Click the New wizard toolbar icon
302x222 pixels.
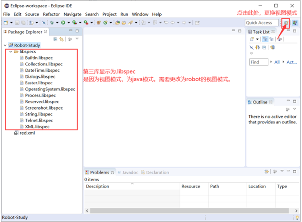point(6,23)
